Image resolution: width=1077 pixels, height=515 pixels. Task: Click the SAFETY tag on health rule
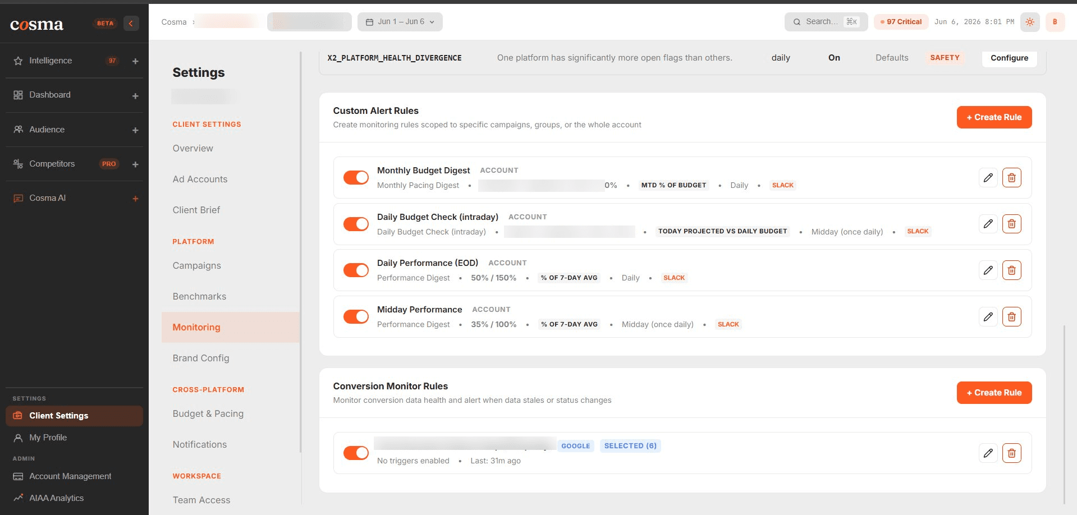pyautogui.click(x=945, y=58)
